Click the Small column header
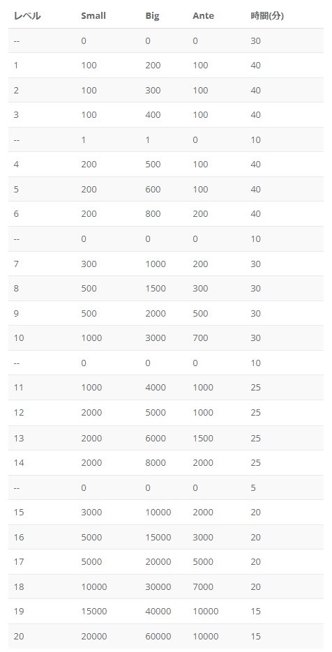Screen dimensions: 332x652 [93, 16]
